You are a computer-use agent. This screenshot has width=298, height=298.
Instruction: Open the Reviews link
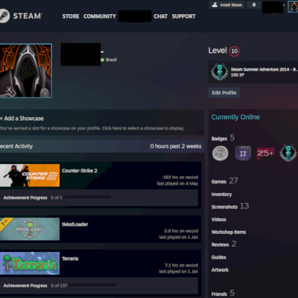220,245
